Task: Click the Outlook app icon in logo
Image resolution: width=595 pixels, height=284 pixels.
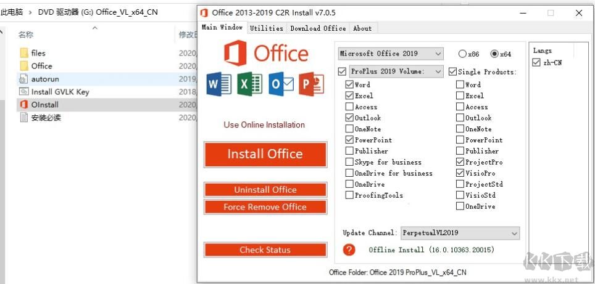Action: [281, 84]
